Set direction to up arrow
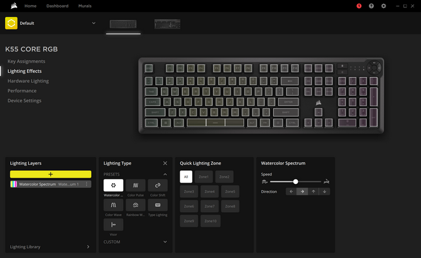The image size is (421, 258). (314, 191)
